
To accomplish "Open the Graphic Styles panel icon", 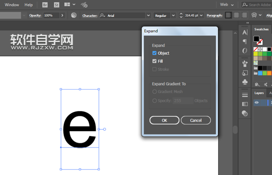I will [x=245, y=73].
